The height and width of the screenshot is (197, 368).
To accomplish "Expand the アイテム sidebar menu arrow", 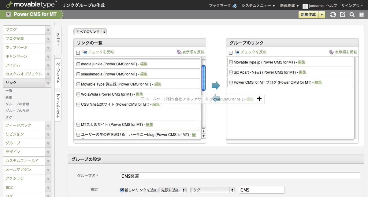I will click(x=48, y=65).
